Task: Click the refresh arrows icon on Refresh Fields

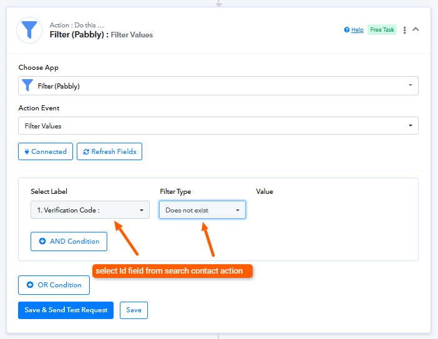Action: pyautogui.click(x=86, y=151)
